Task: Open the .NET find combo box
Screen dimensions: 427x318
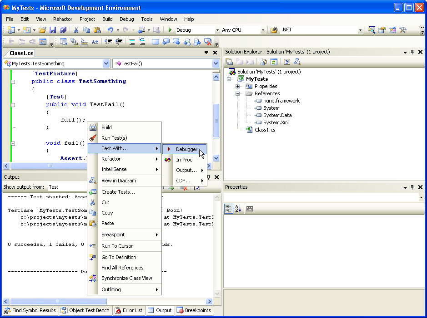Action: click(360, 30)
